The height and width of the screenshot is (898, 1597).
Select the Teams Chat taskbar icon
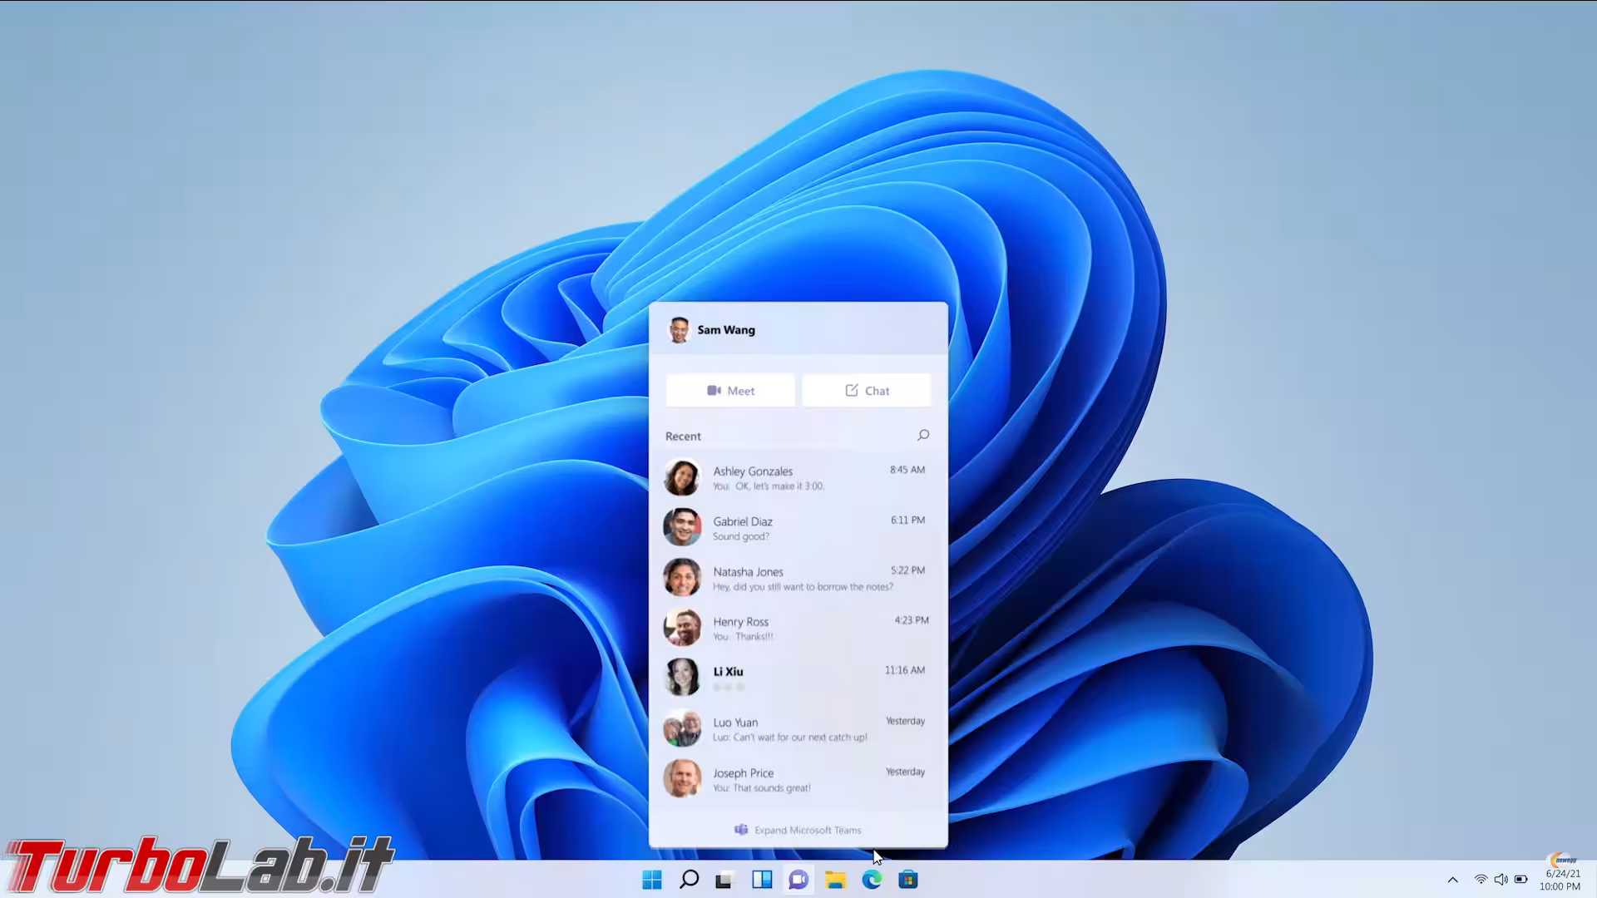tap(798, 879)
